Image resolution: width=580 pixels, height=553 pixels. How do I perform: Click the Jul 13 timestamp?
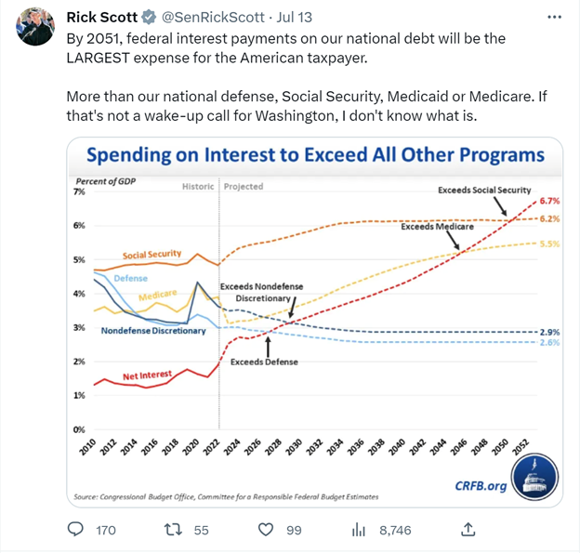pos(295,17)
